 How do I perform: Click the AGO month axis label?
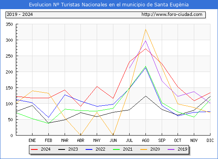click(145, 140)
